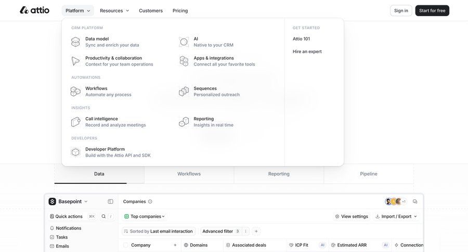
Task: Expand the Resources menu dropdown
Action: point(114,10)
